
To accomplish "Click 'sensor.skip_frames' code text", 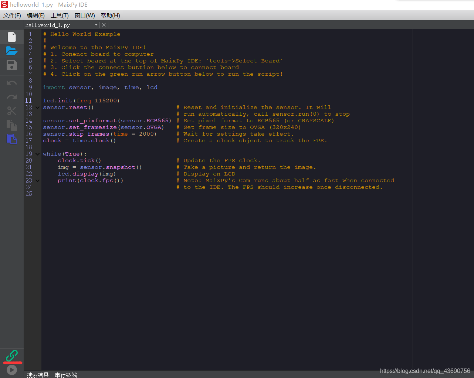I will (x=76, y=134).
